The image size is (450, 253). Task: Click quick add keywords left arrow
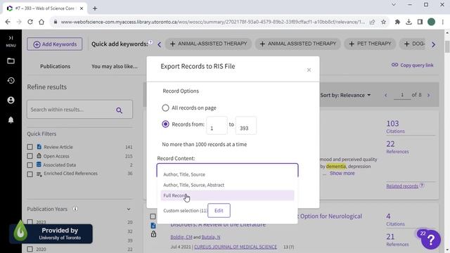(x=160, y=44)
